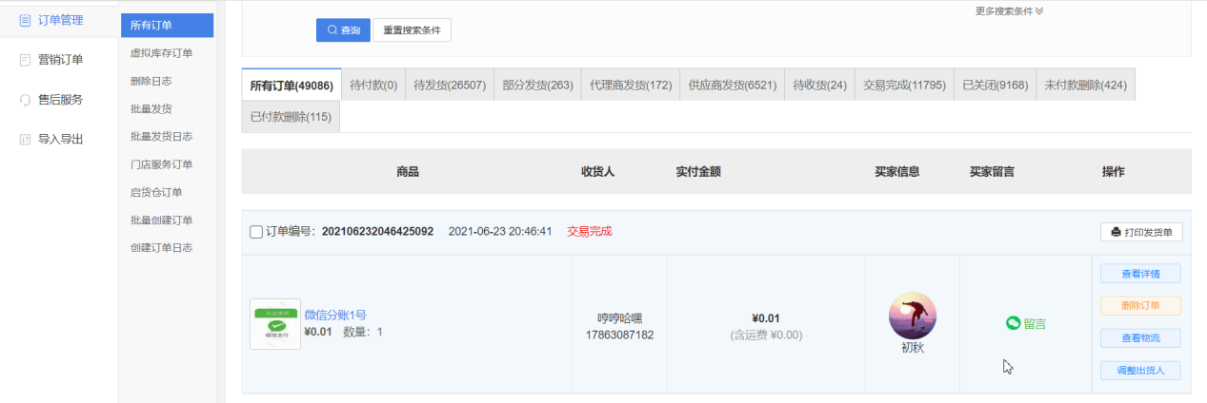The image size is (1207, 403).
Task: Open 导入导出 sidebar section
Action: pos(59,139)
